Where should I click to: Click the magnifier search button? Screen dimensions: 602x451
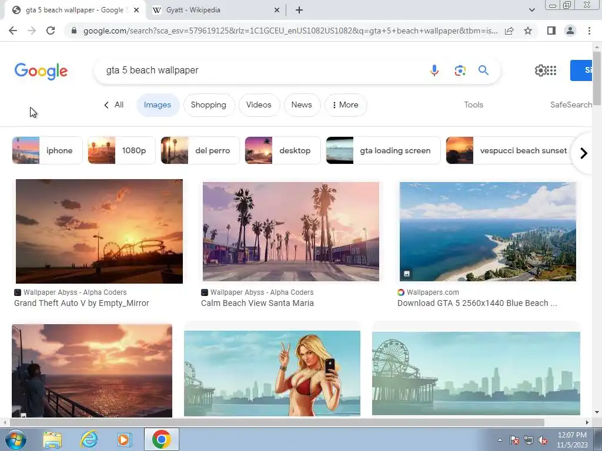483,70
